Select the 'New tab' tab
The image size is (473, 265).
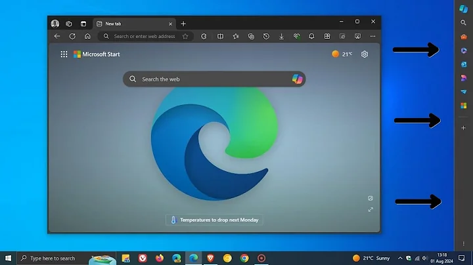click(x=134, y=24)
